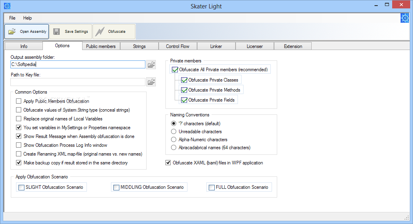Viewport: 413px width, 224px height.
Task: Toggle Make backup copy option
Action: (x=19, y=163)
